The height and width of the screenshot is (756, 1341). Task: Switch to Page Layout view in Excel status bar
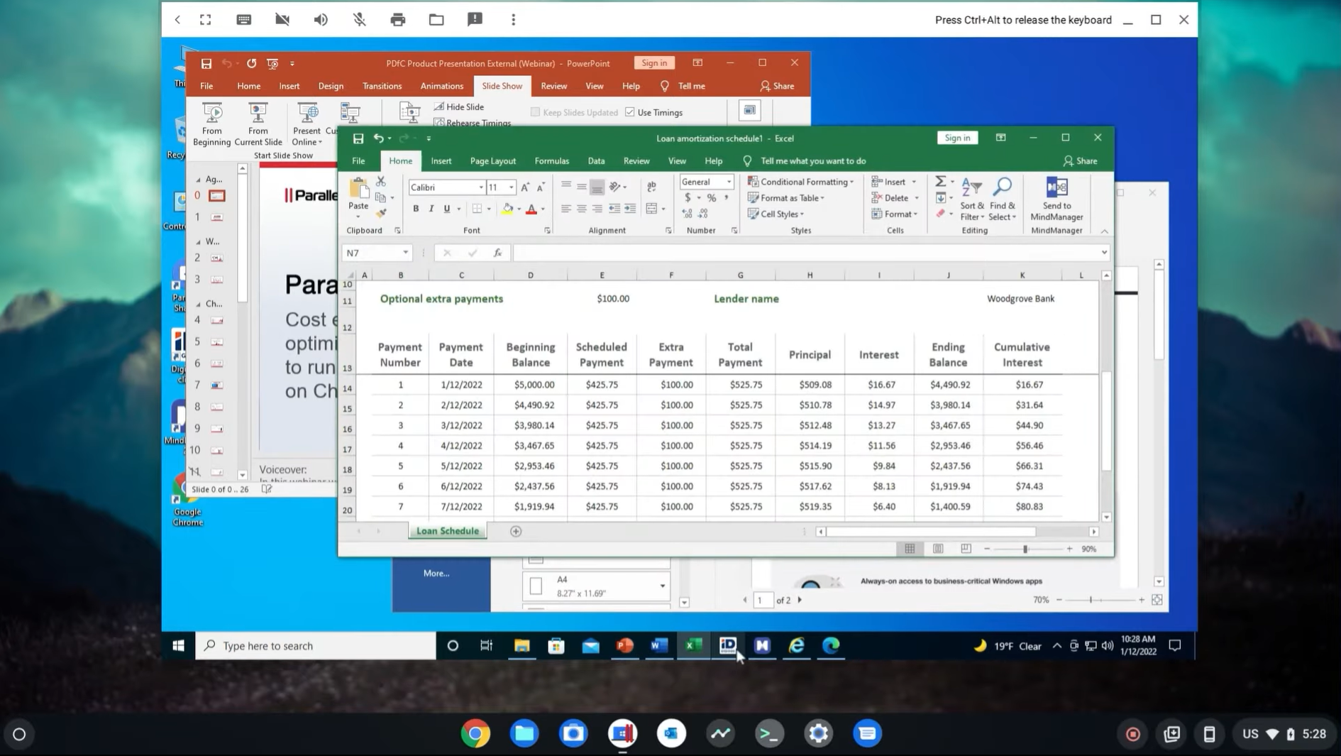point(938,549)
